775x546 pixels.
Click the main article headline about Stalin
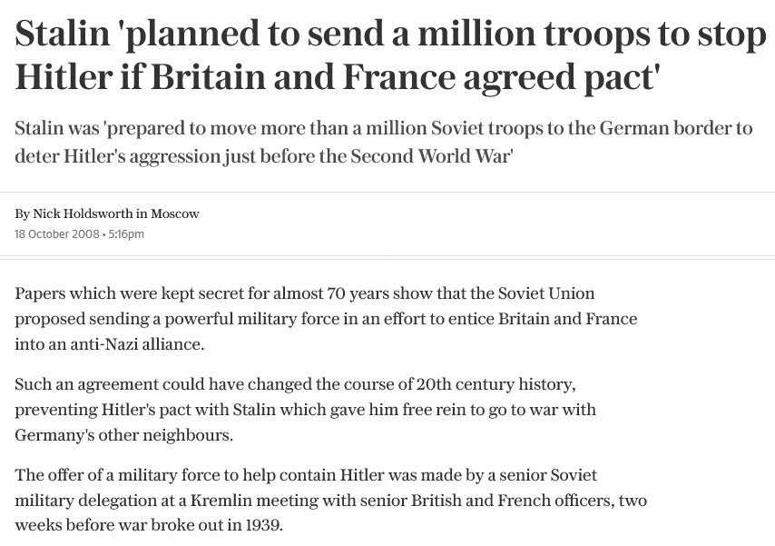390,55
